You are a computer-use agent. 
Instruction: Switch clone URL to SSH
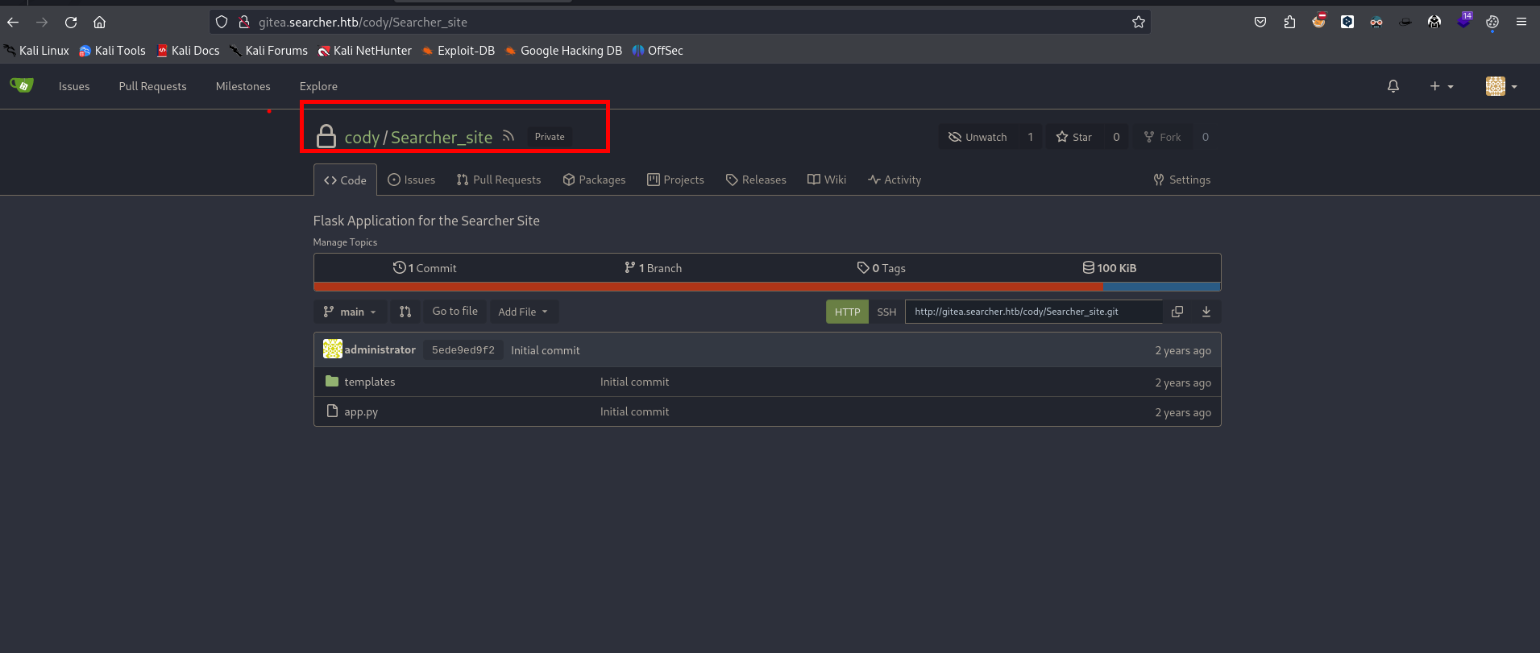point(886,312)
